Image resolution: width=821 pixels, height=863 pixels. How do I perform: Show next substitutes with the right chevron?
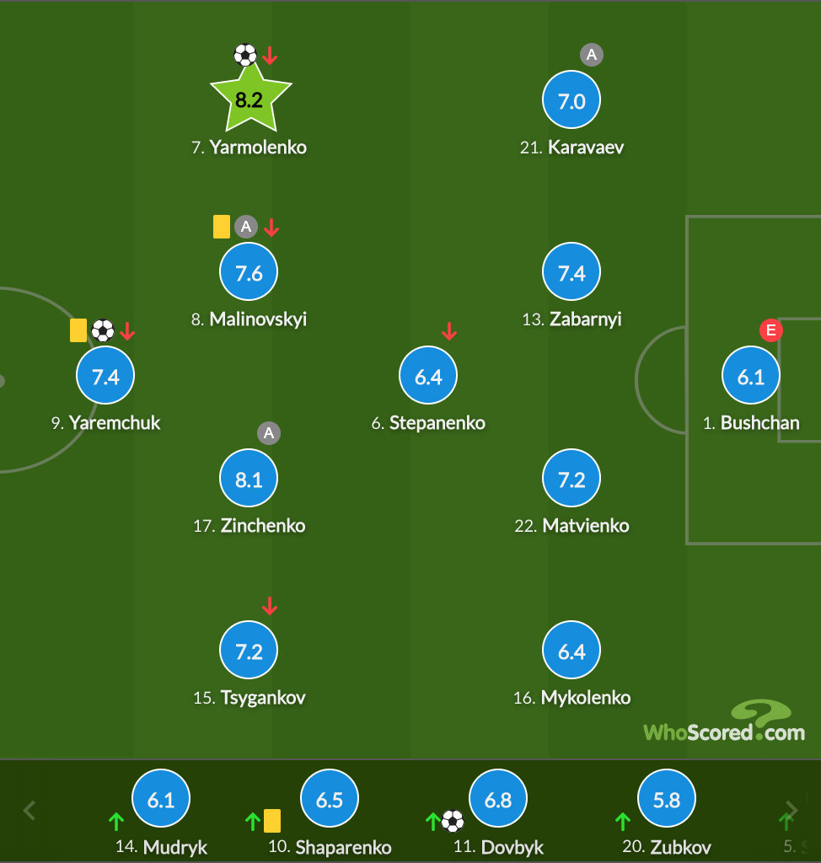tap(791, 810)
